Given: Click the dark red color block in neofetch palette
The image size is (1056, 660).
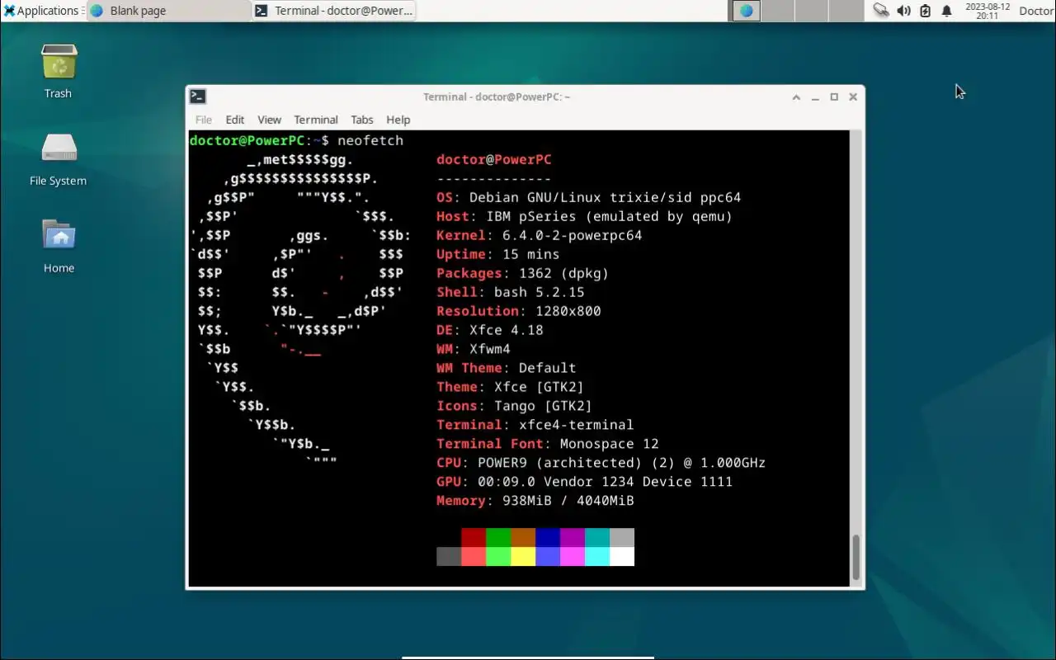Looking at the screenshot, I should tap(474, 538).
